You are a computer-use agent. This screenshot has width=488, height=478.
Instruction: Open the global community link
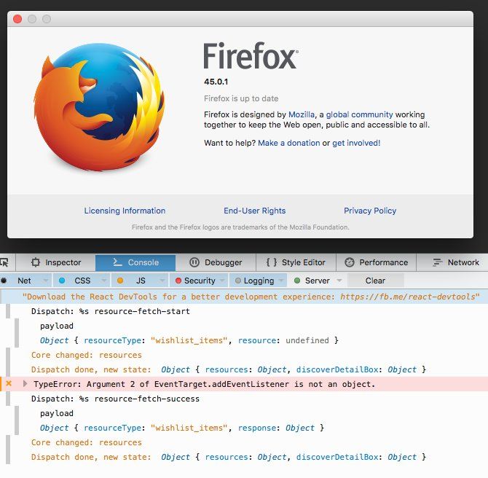360,114
